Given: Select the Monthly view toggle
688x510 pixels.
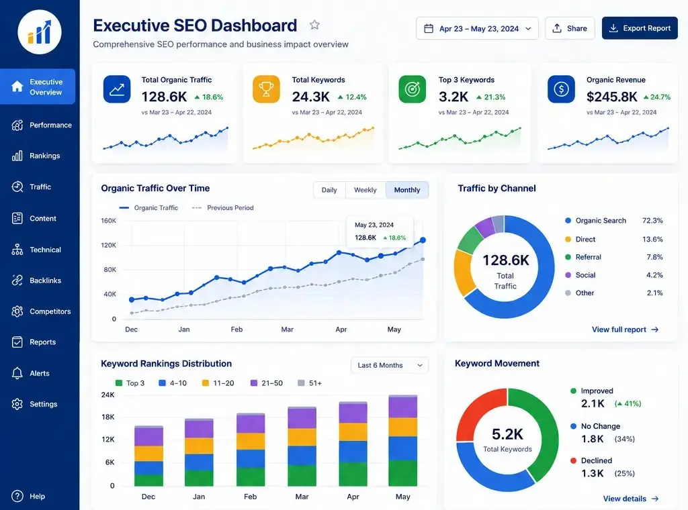Looking at the screenshot, I should click(x=406, y=190).
